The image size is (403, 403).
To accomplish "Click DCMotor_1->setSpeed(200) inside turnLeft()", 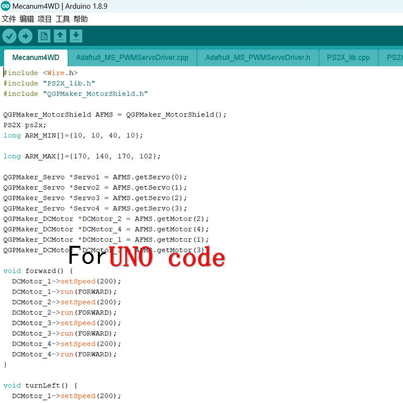I will 66,396.
